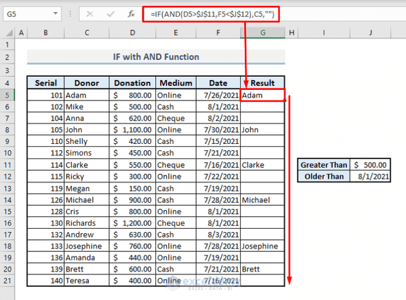Select result cell 'Brett'

(x=263, y=269)
